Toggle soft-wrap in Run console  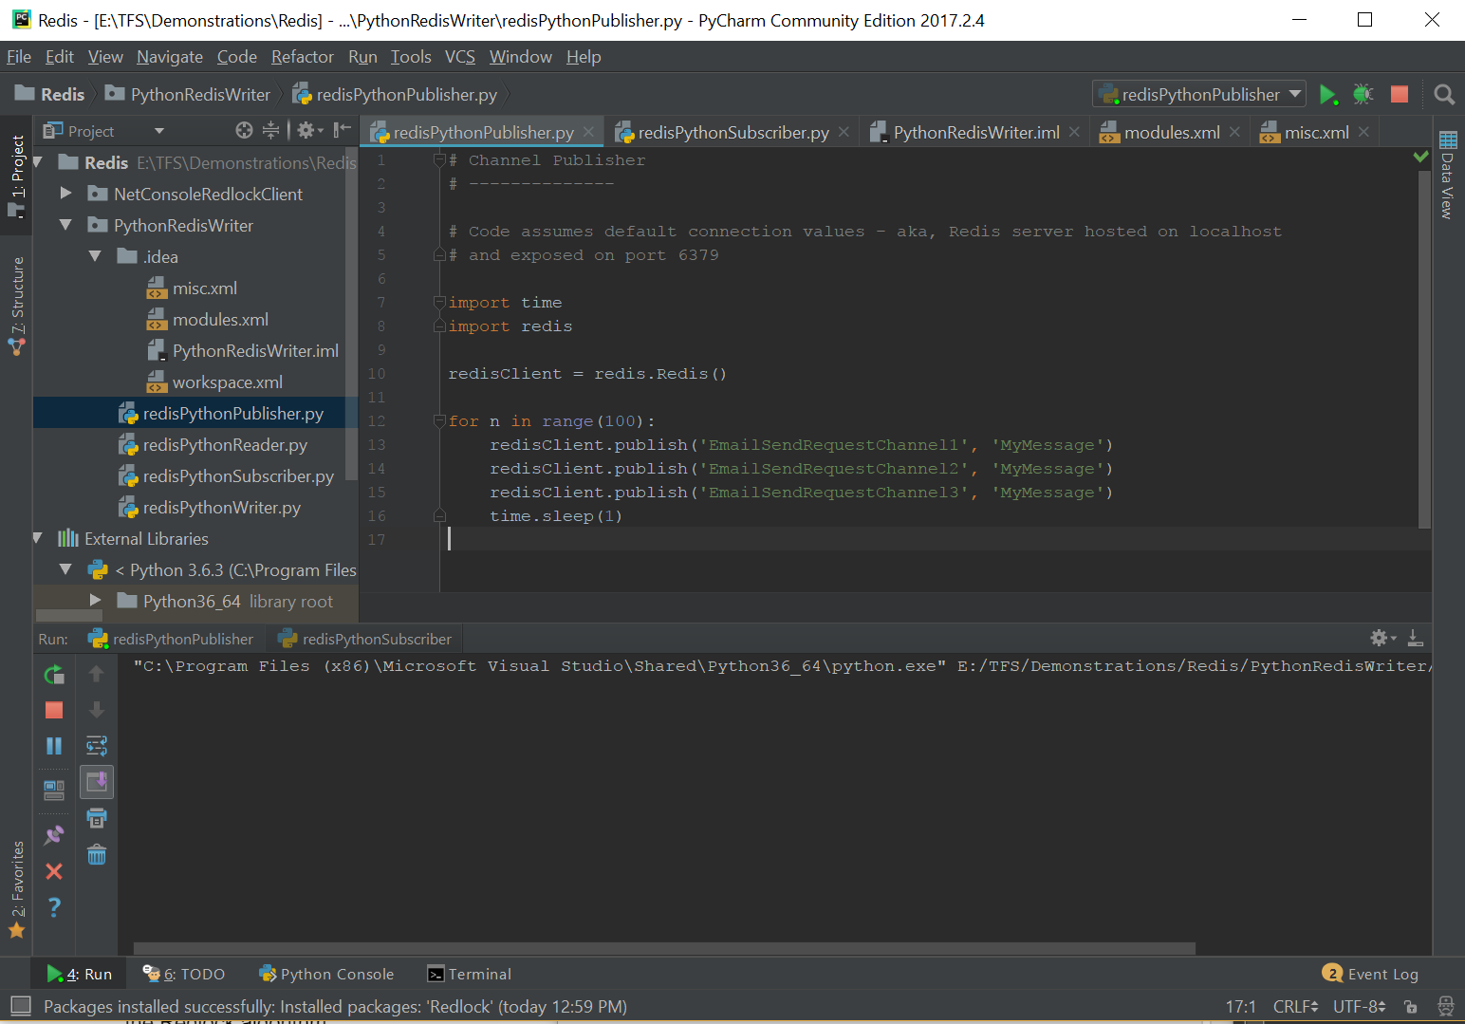point(97,746)
